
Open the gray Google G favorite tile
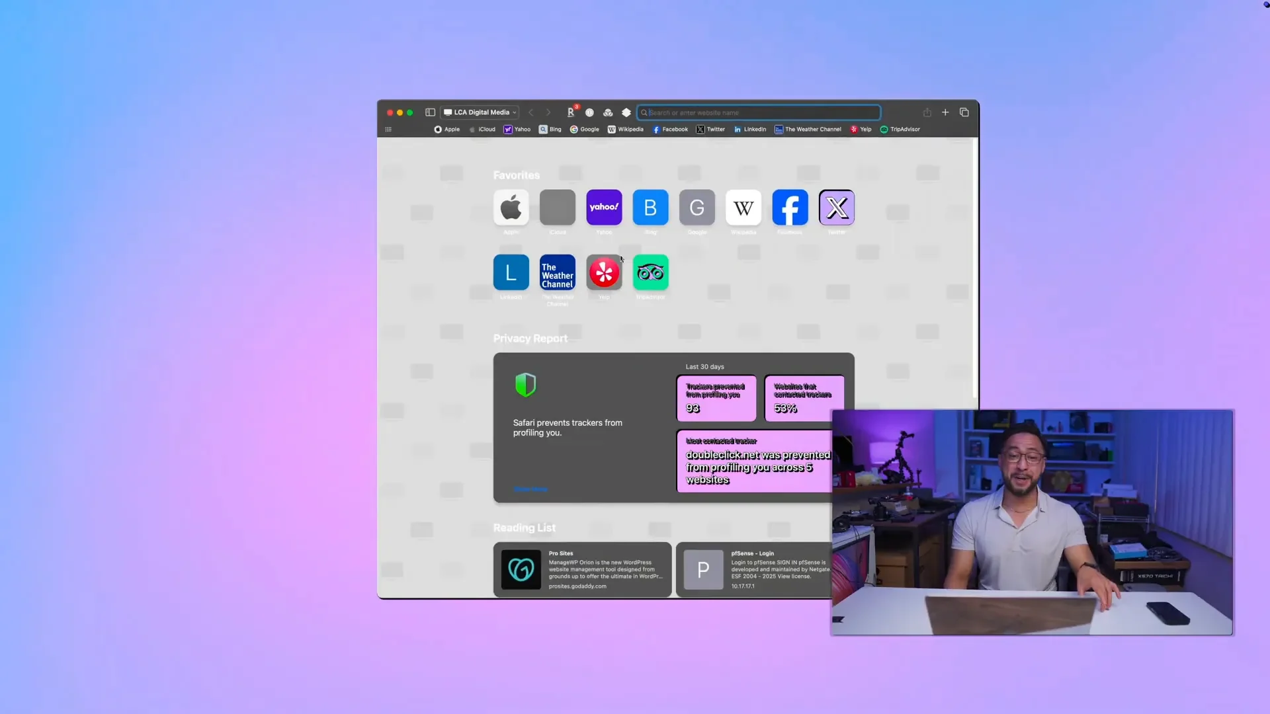pyautogui.click(x=697, y=208)
